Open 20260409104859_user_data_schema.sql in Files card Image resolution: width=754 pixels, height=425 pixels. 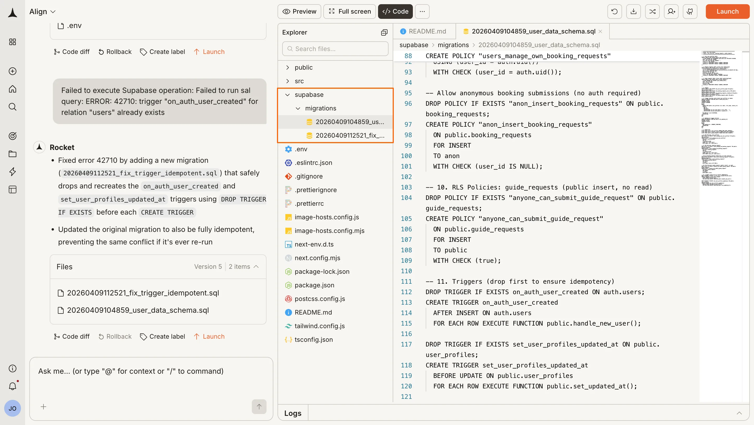click(134, 310)
